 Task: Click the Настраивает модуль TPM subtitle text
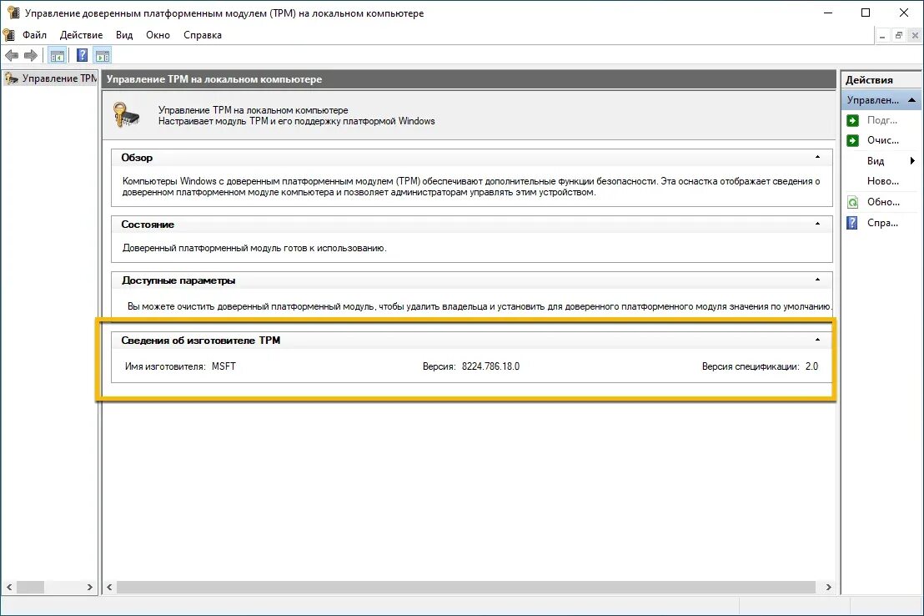[x=296, y=121]
